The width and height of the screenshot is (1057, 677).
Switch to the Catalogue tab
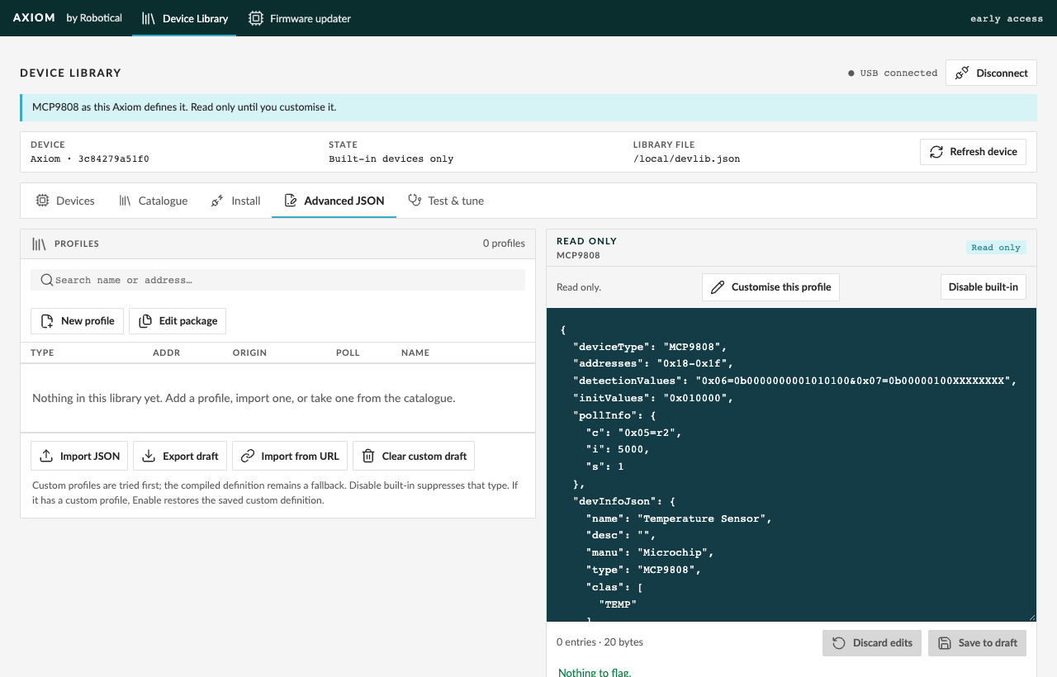153,201
